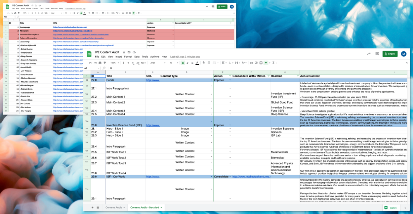Click the Share button in the back window

[222, 6]
